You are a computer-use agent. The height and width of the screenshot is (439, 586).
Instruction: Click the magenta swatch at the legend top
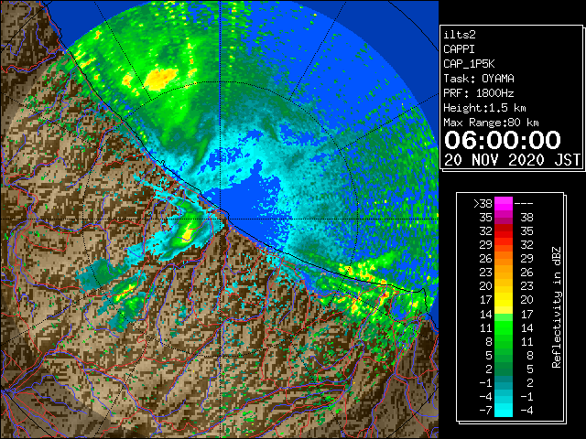click(x=504, y=203)
